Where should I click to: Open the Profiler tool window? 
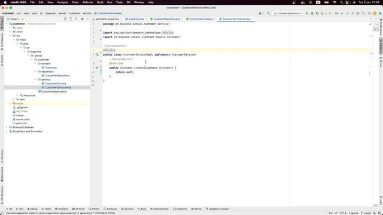94,209
